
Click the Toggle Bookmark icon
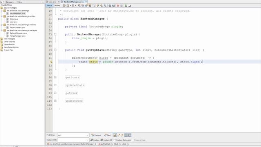coord(105,5)
